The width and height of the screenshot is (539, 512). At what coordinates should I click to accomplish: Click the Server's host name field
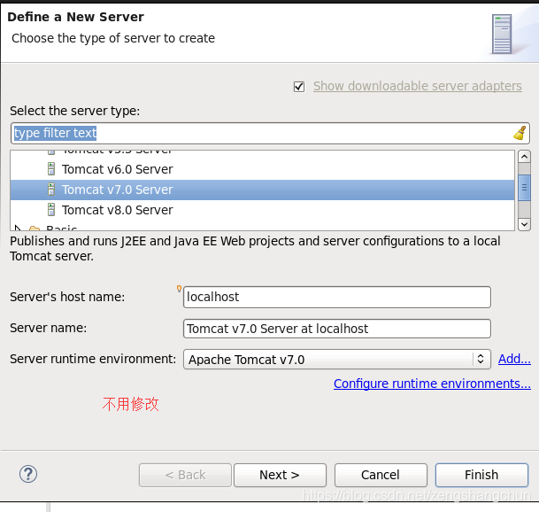[x=337, y=297]
